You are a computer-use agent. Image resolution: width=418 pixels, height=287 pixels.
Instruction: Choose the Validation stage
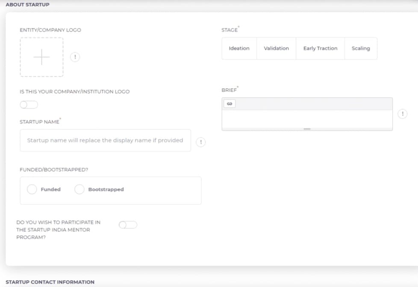(276, 48)
